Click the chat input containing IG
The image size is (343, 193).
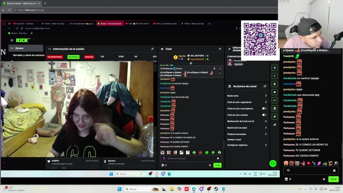point(311,170)
